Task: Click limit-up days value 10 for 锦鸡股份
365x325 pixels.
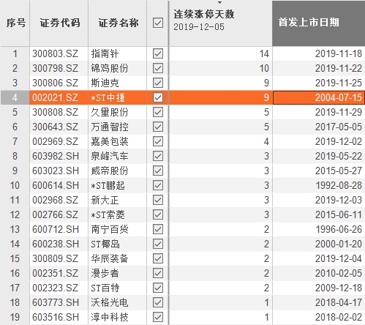Action: 264,68
